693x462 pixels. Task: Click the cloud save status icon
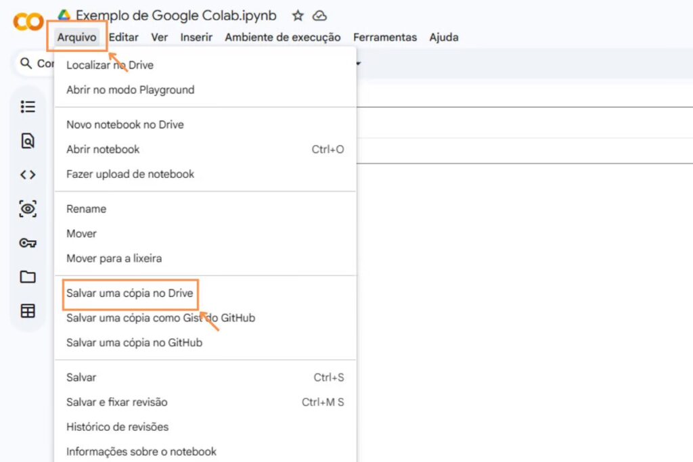coord(319,15)
